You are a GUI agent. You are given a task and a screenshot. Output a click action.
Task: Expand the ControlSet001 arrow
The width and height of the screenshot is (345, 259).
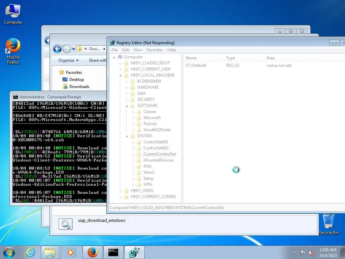coord(133,142)
